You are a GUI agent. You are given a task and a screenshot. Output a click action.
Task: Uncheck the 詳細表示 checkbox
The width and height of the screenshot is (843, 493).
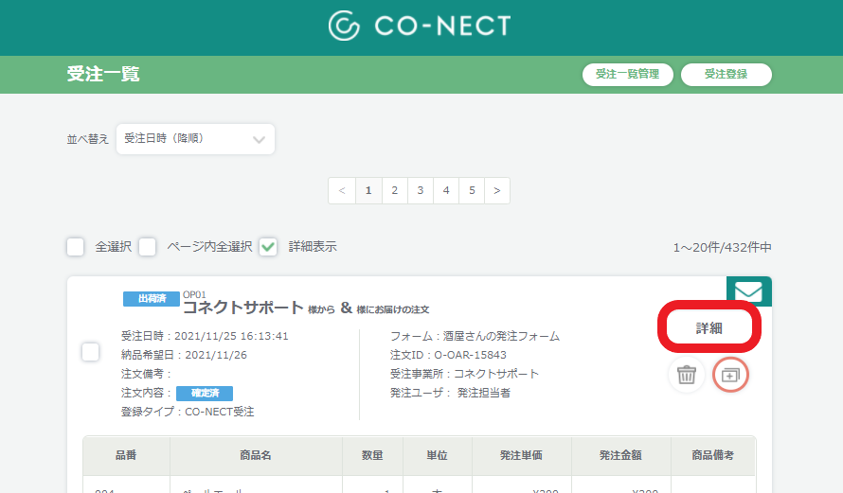268,247
